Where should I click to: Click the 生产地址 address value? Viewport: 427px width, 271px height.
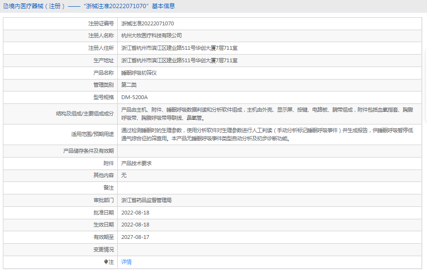pos(180,60)
